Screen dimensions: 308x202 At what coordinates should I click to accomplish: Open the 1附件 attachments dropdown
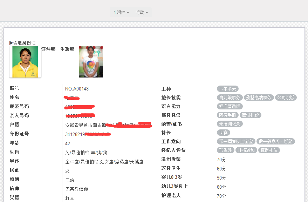121,12
